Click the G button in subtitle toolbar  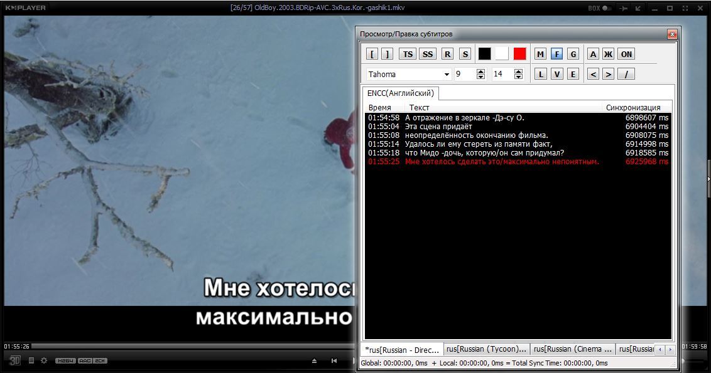click(x=573, y=55)
